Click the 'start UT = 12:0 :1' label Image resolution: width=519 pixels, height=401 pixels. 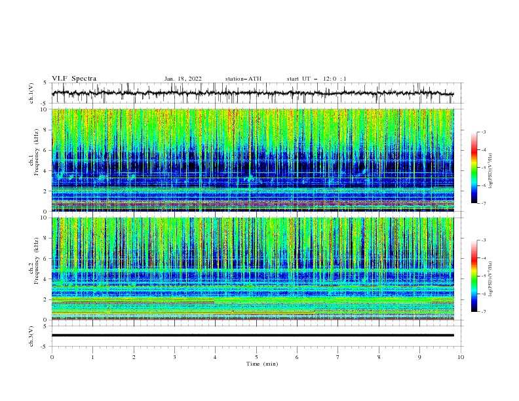pos(317,79)
